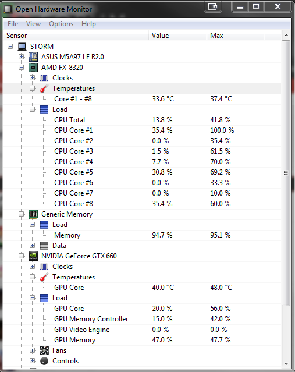Click the AMD FX-8320 CPU chip icon
Viewport: 295px width, 372px height.
click(33, 68)
